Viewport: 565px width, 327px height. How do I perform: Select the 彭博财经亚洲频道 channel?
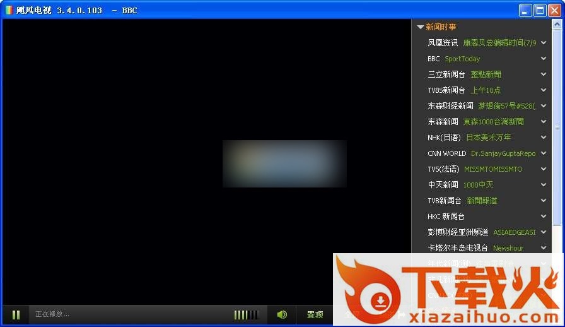pyautogui.click(x=458, y=232)
